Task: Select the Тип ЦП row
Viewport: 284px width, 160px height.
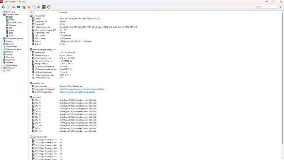Action: pyautogui.click(x=66, y=18)
